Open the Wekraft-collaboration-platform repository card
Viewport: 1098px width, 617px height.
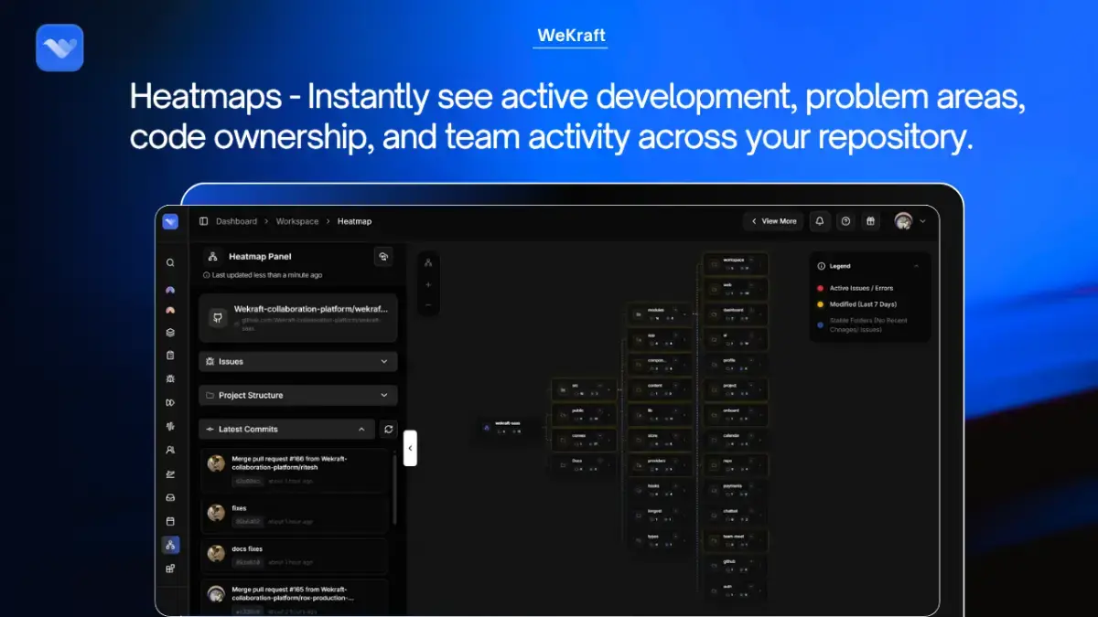(x=298, y=317)
